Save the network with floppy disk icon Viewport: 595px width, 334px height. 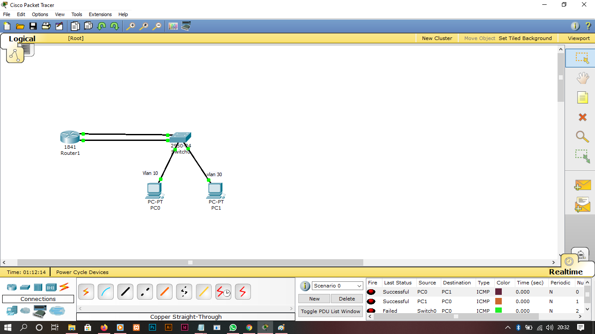(x=33, y=26)
